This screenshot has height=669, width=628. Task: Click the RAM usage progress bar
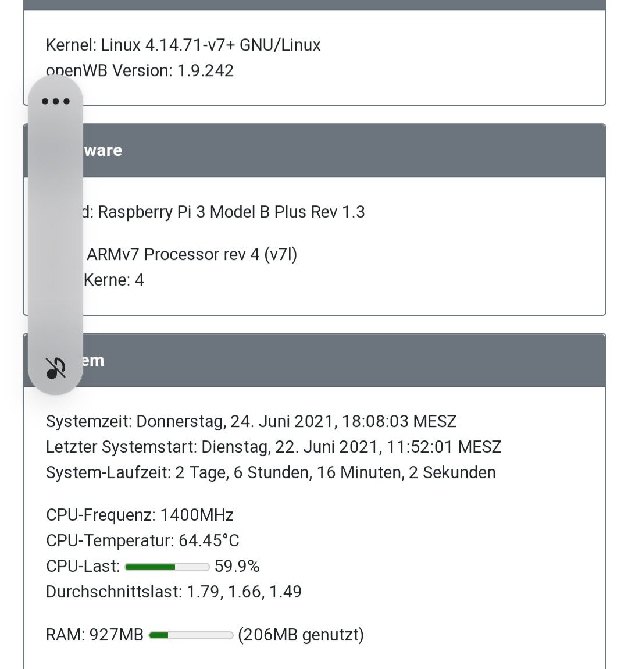click(191, 635)
